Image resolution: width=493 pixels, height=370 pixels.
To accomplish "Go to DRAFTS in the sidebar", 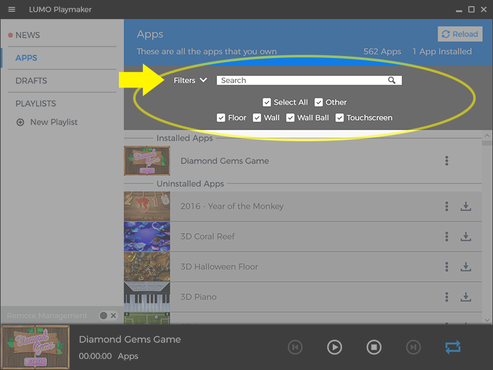I will coord(31,81).
